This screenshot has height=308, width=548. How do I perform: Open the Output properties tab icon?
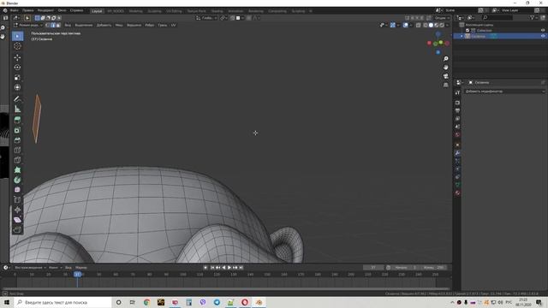coord(457,110)
